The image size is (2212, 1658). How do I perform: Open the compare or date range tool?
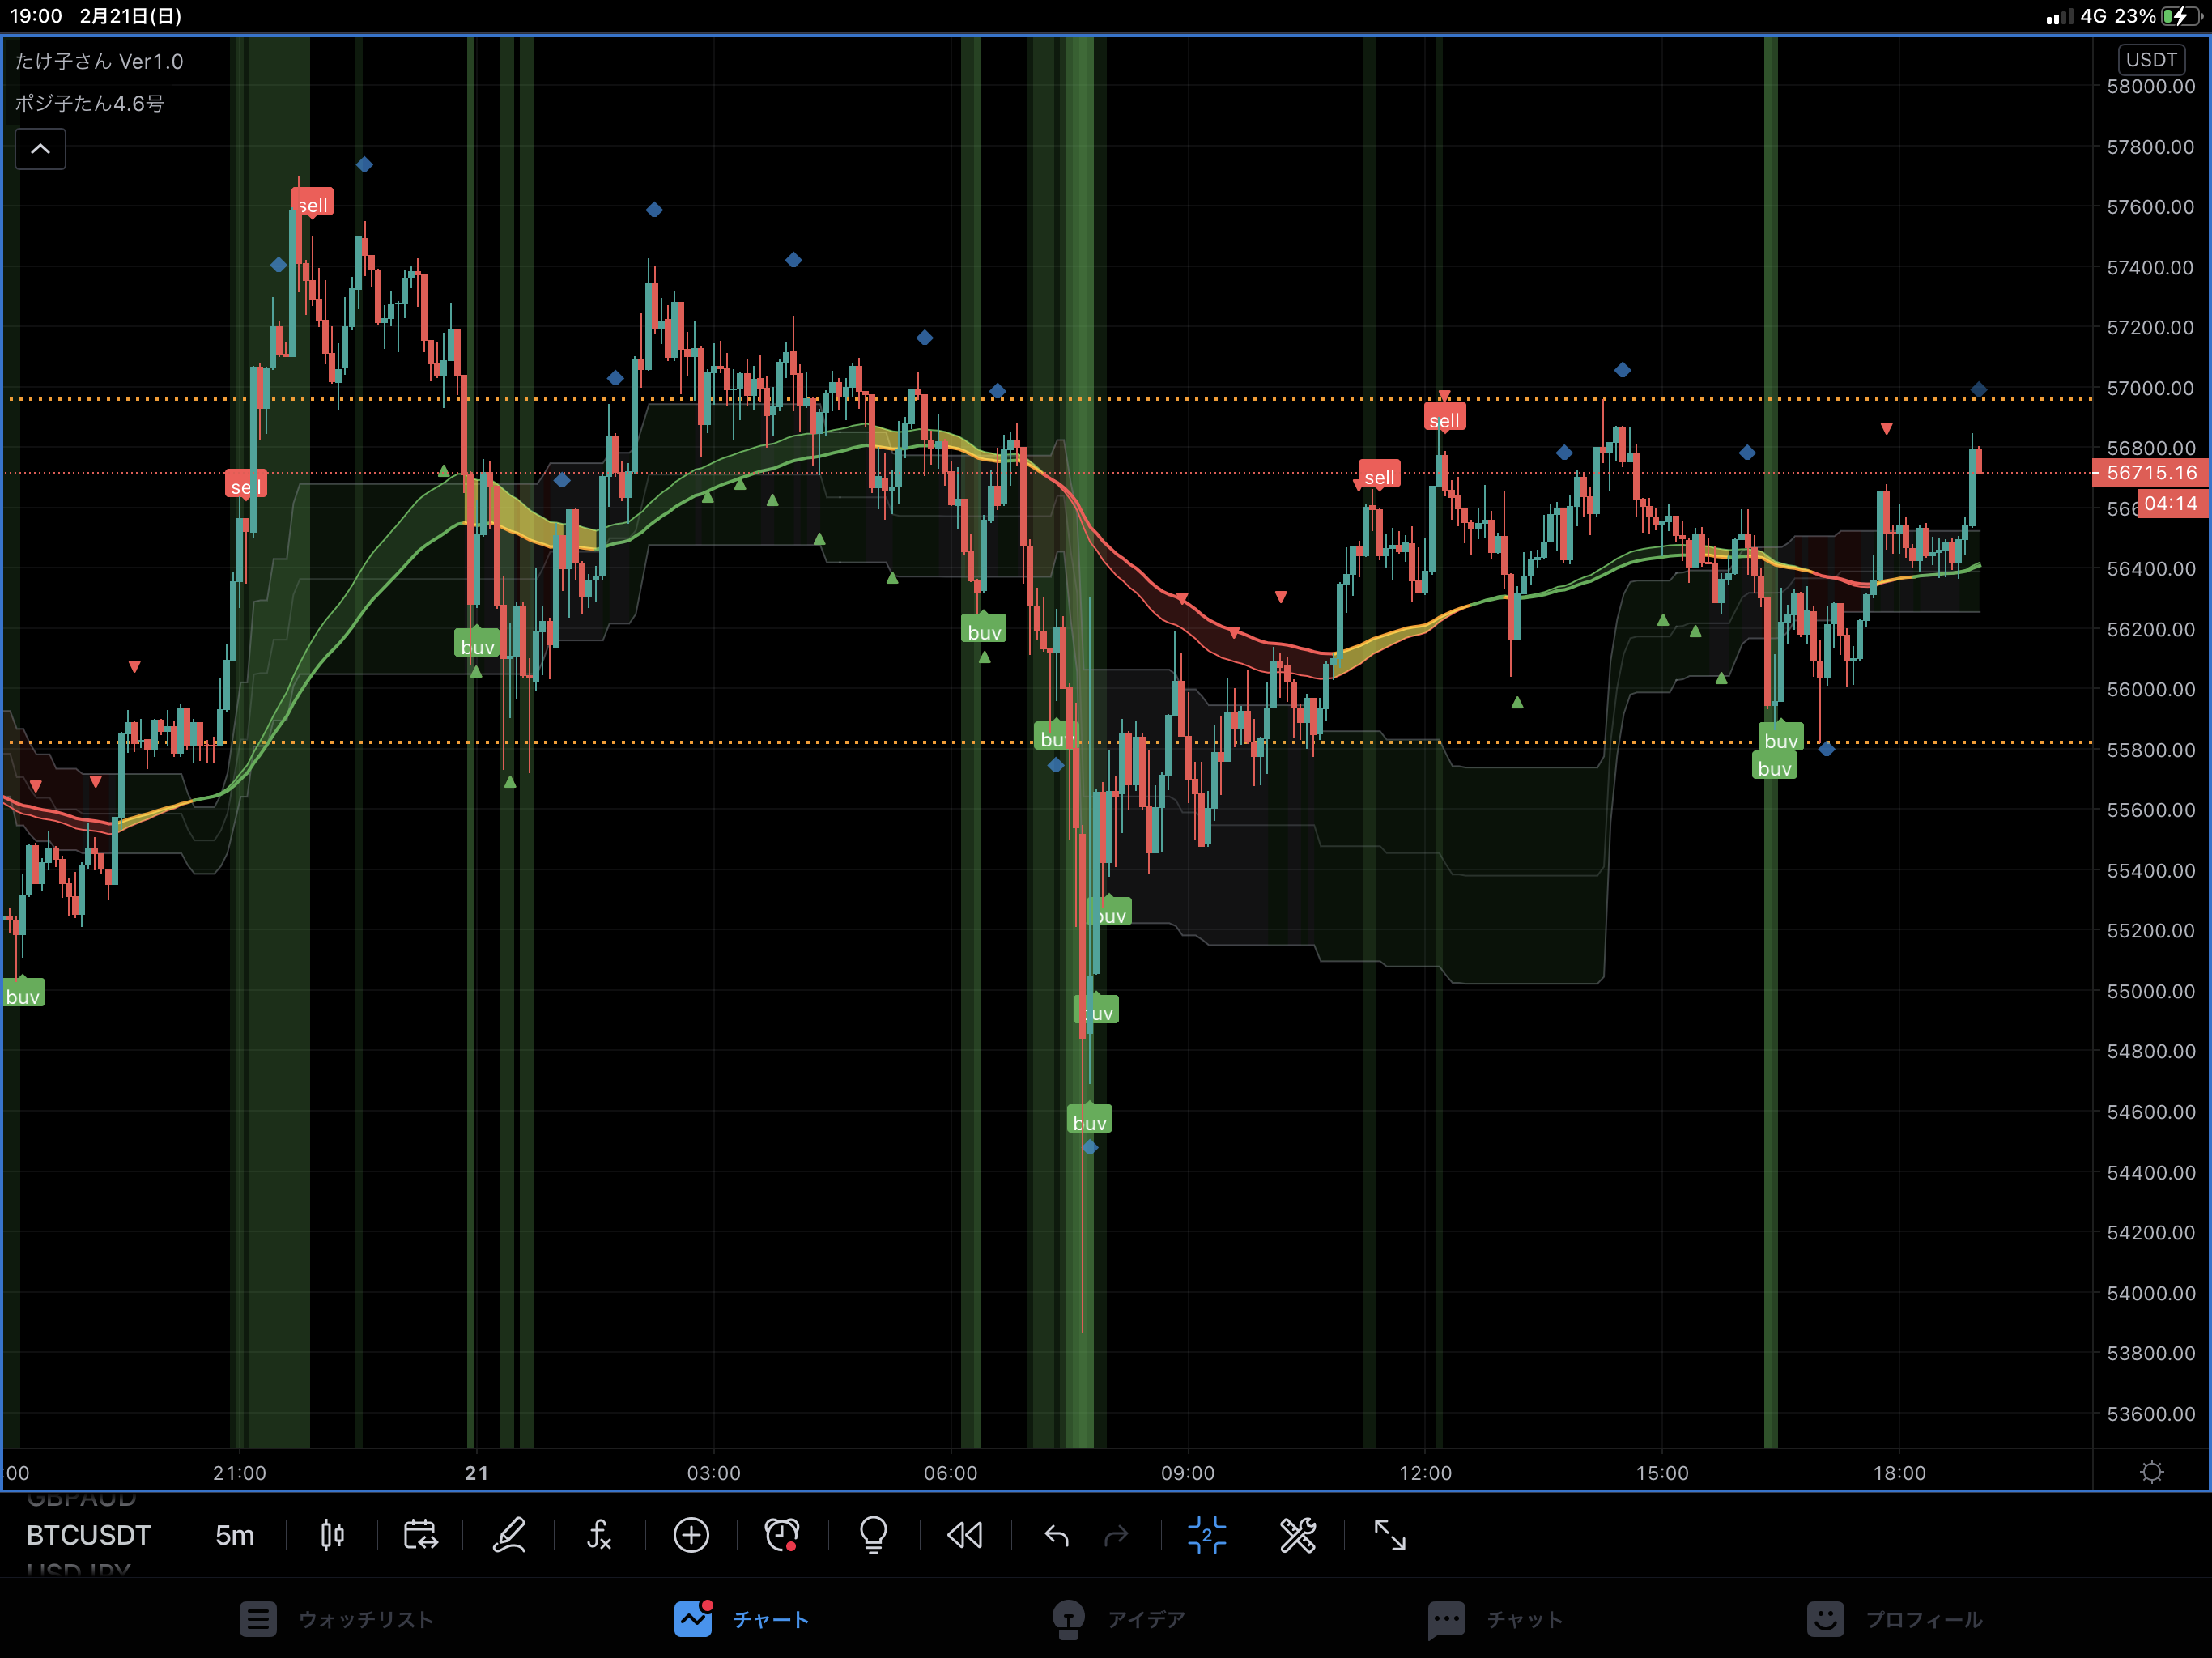tap(420, 1535)
